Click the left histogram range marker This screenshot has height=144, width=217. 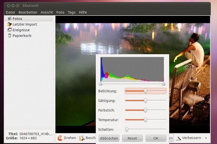(101, 84)
